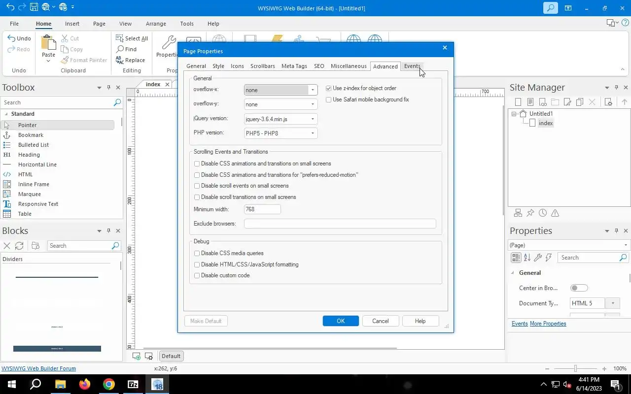
Task: Check Disable CSS media queries
Action: (197, 253)
